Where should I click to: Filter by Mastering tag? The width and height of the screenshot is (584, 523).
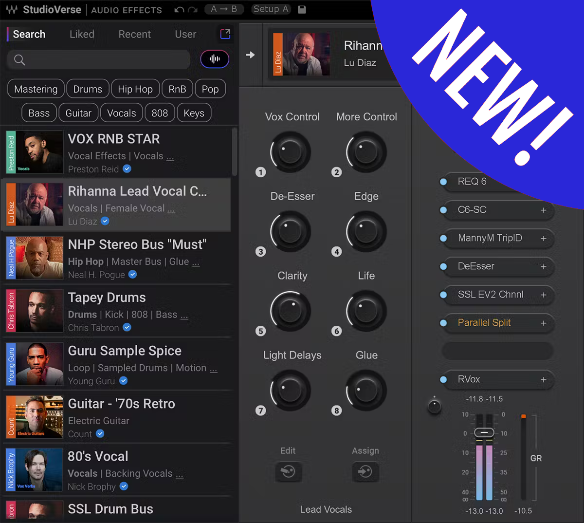(36, 89)
